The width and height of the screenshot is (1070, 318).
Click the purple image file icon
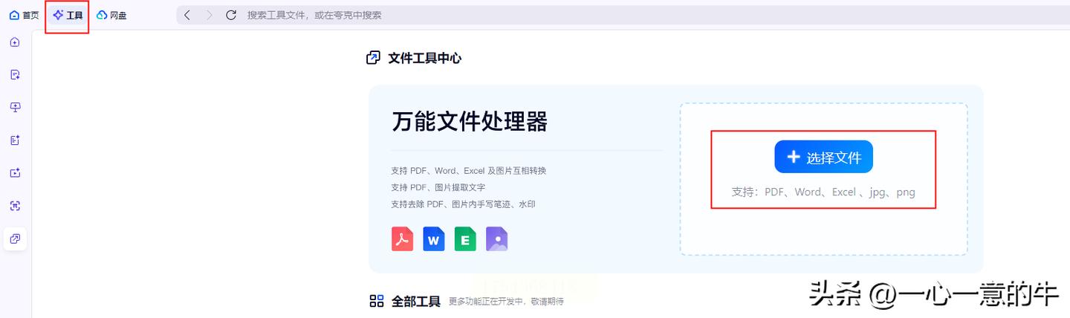pos(497,239)
